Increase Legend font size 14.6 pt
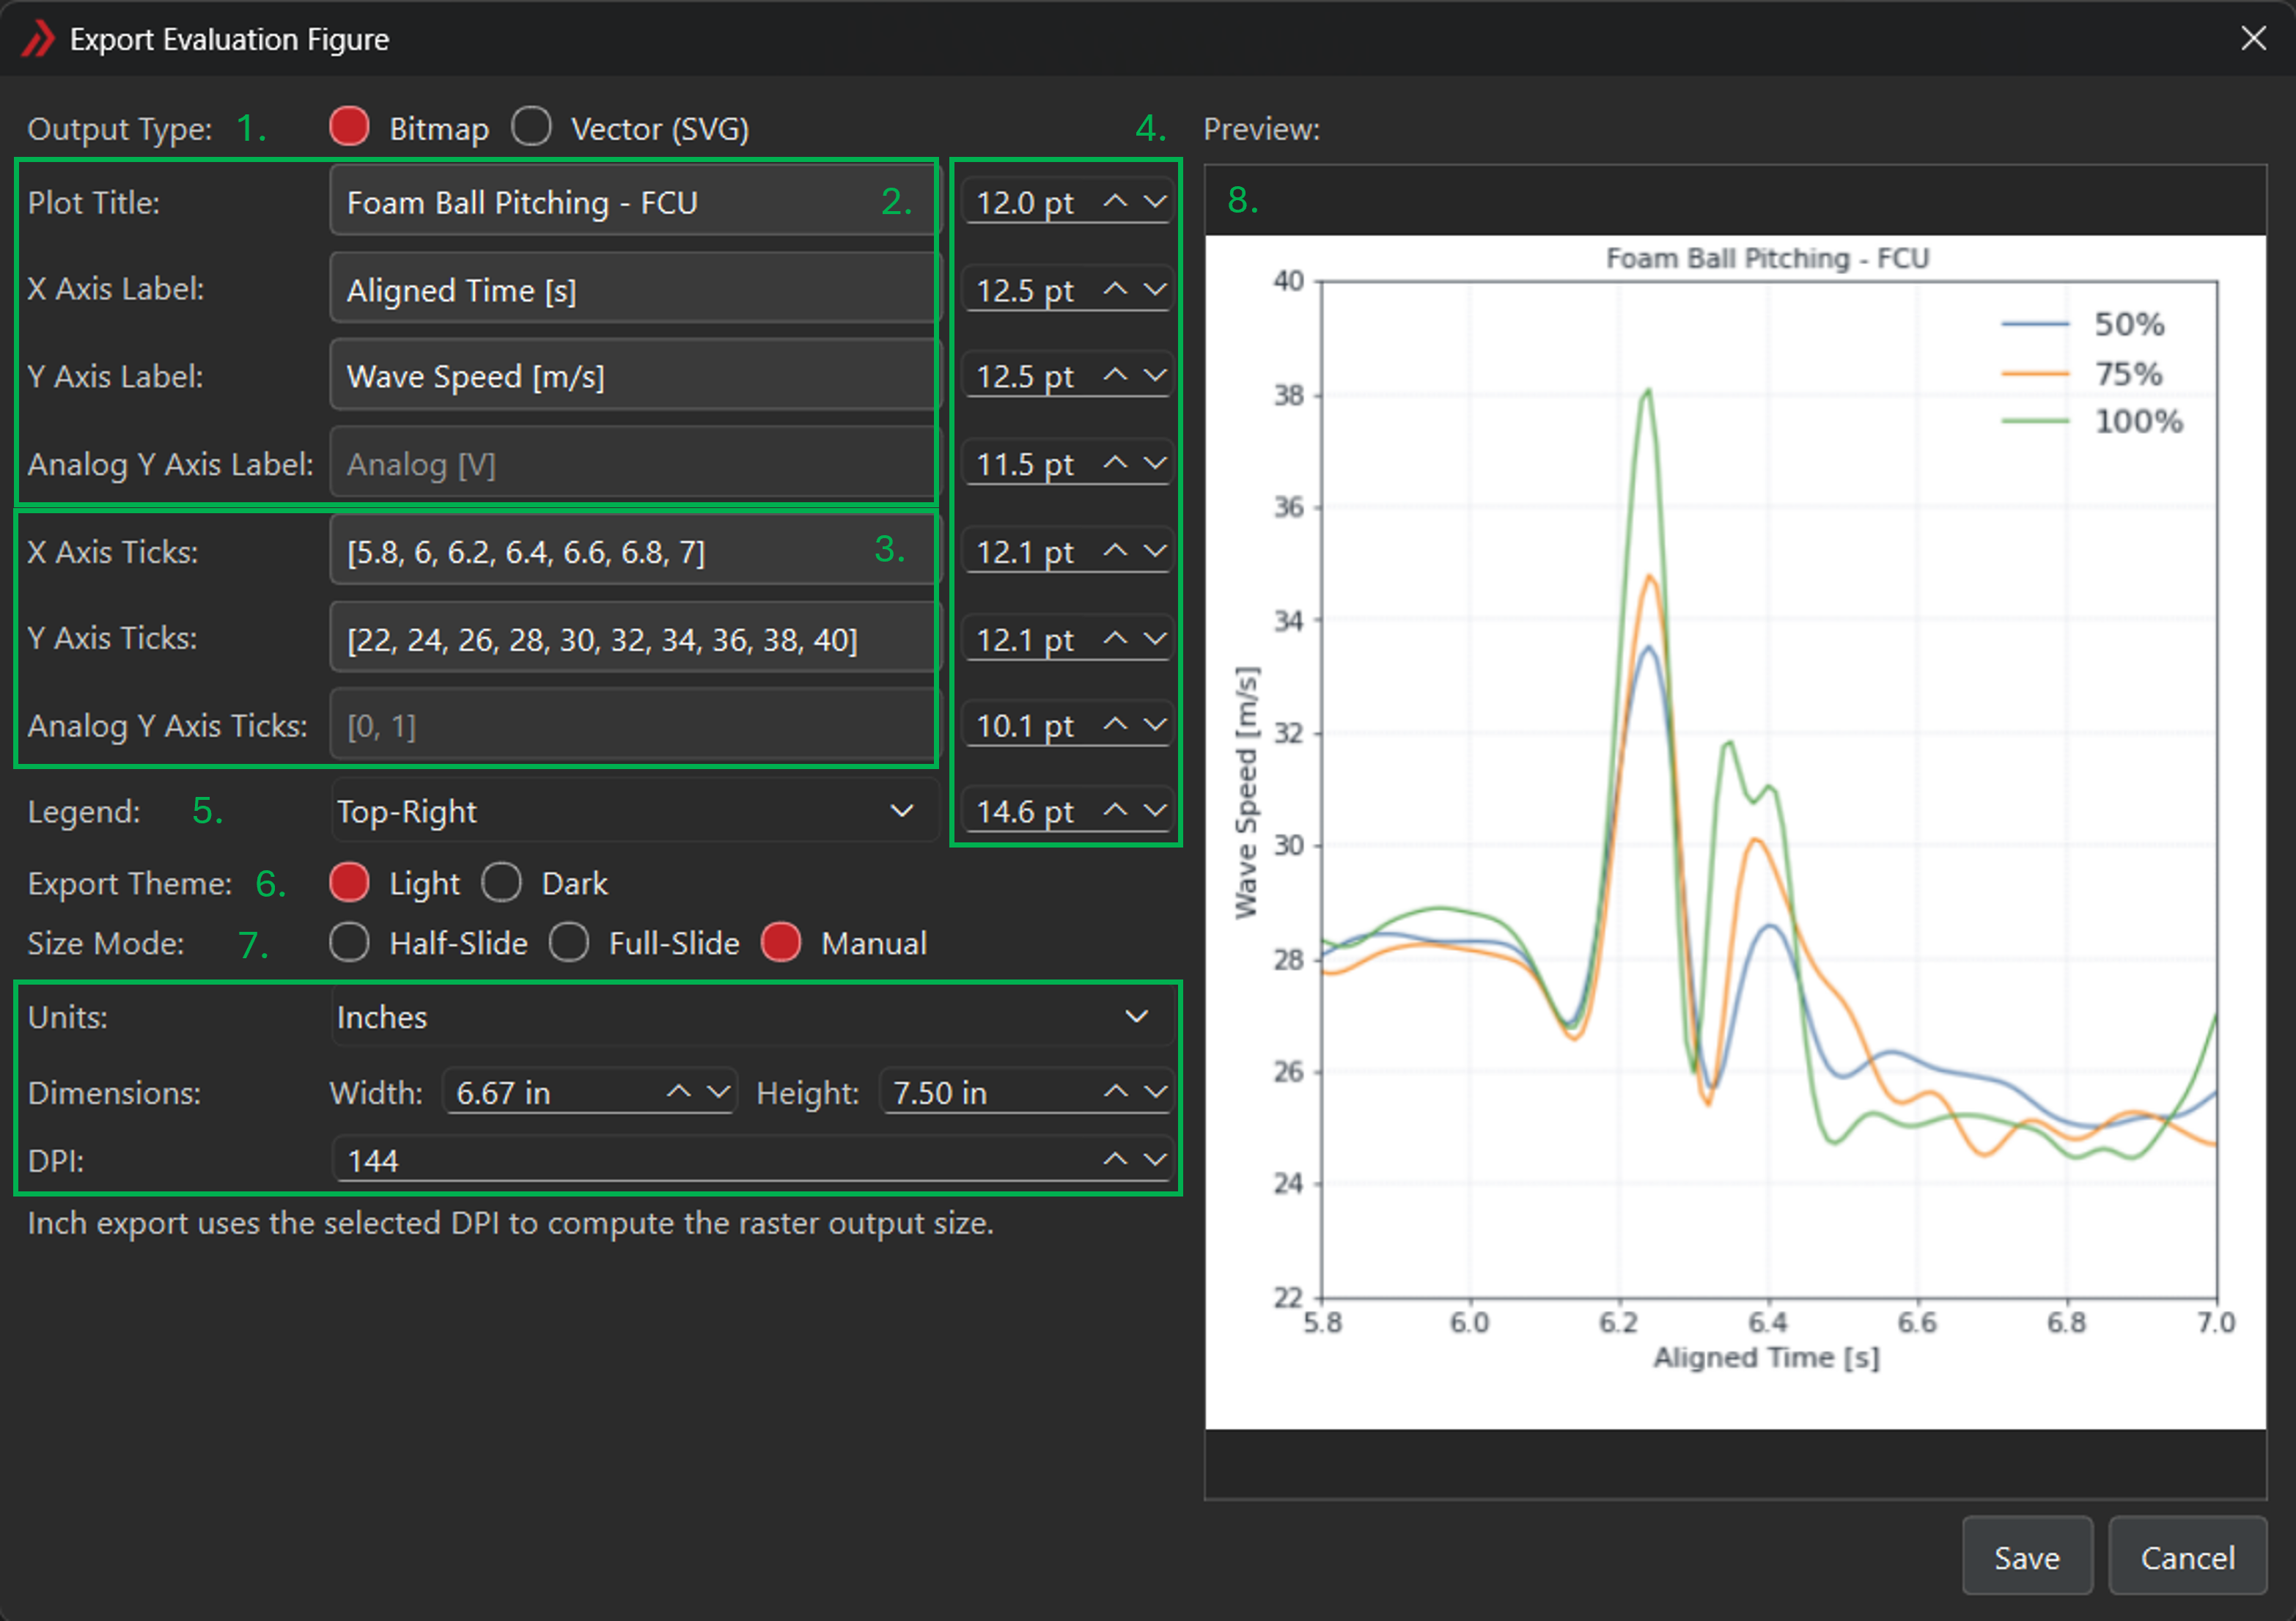2296x1621 pixels. click(x=1115, y=810)
